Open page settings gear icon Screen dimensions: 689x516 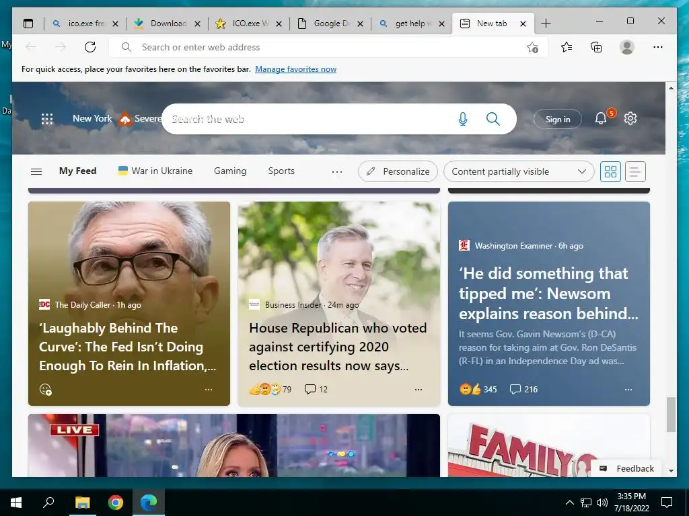click(630, 118)
